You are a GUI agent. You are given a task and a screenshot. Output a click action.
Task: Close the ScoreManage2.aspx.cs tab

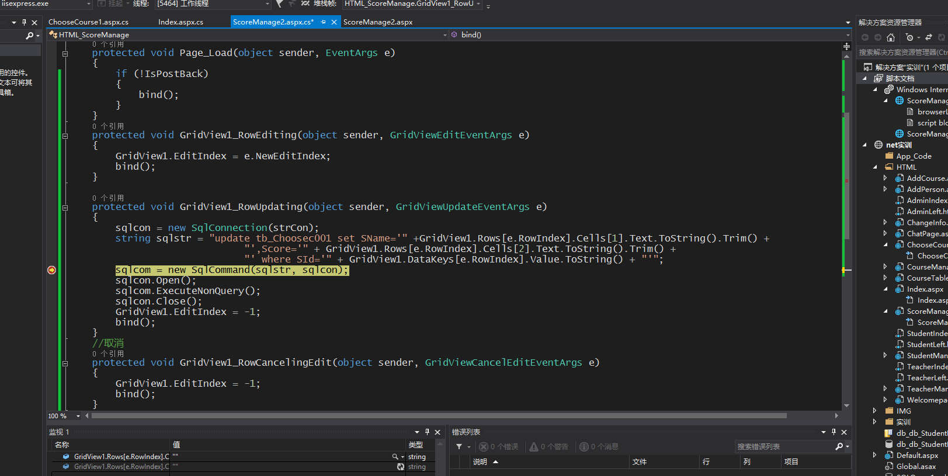click(334, 22)
